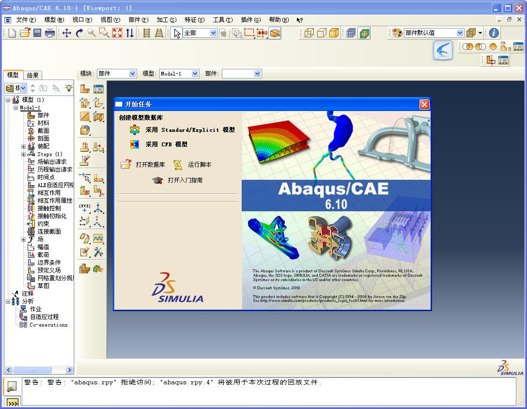Click the Cycle views arrows icon
Screen dimensions: 527x409
[x=130, y=33]
